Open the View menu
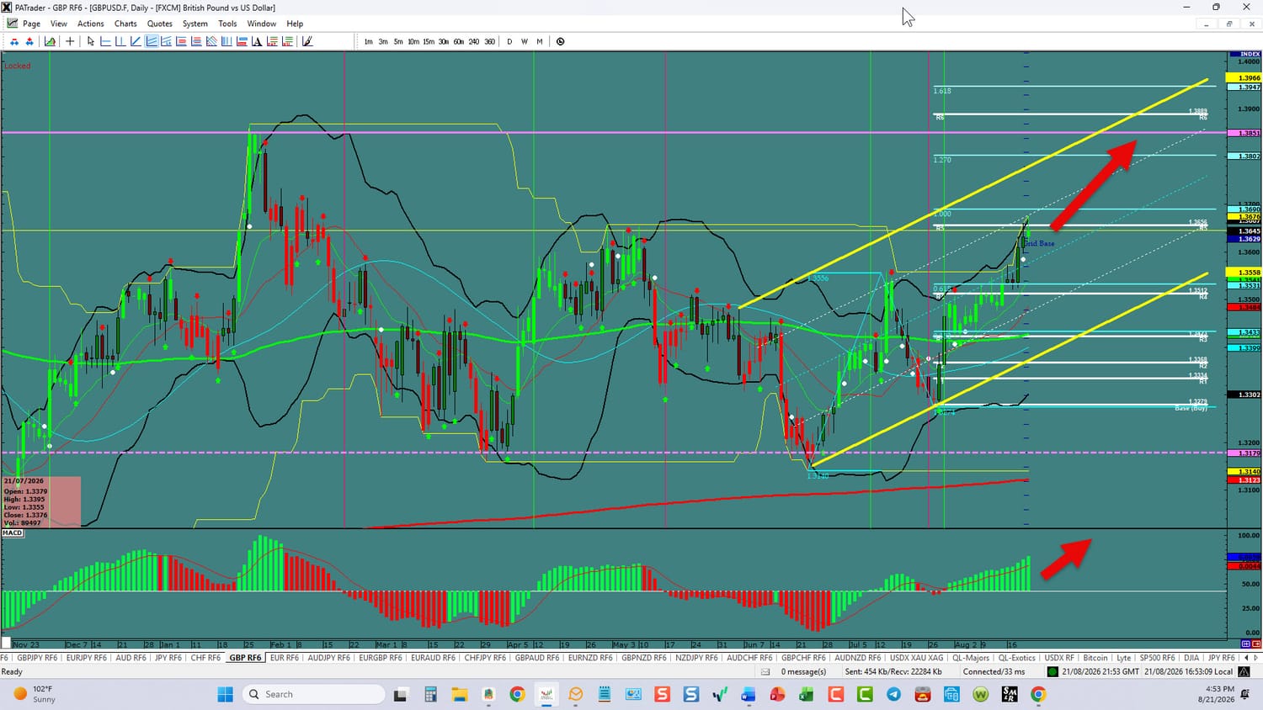The width and height of the screenshot is (1263, 710). click(59, 24)
